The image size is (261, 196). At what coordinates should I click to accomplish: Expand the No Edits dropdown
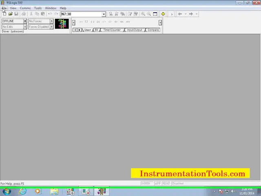coord(25,27)
